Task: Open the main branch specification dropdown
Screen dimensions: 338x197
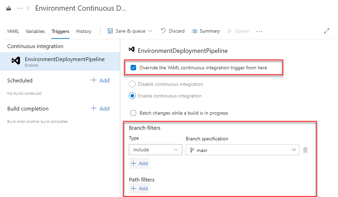Action: (x=242, y=150)
